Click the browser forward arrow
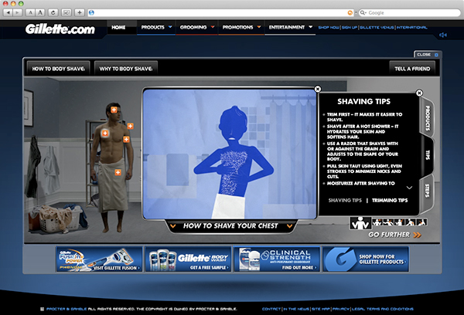 (18, 12)
